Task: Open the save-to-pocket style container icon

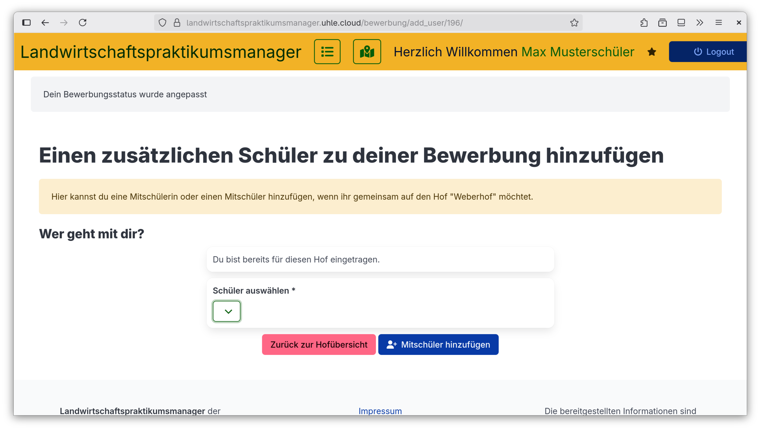Action: click(x=663, y=22)
